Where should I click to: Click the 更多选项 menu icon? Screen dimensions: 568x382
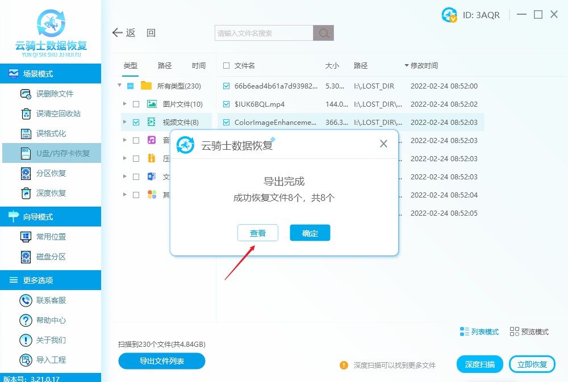tap(14, 280)
